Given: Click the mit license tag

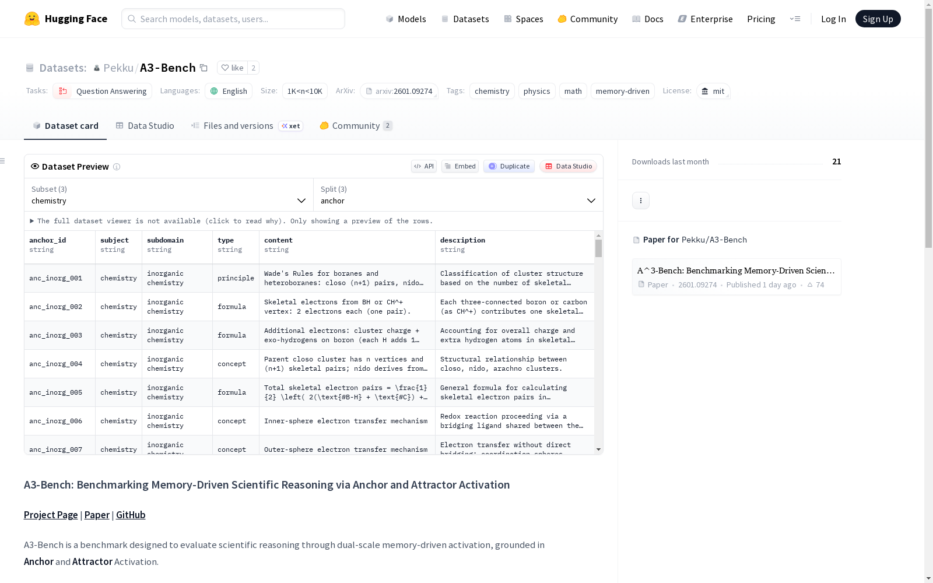Looking at the screenshot, I should tap(713, 91).
